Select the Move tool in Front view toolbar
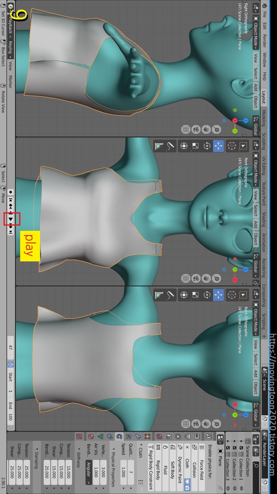This screenshot has height=494, width=277. tap(218, 146)
